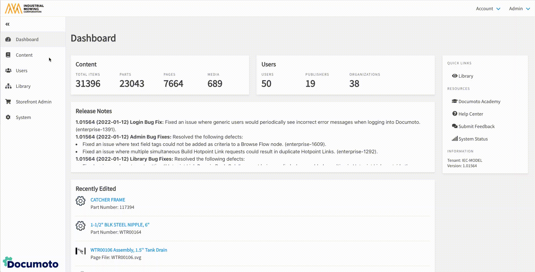Click Submit Feedback link
535x272 pixels.
tap(476, 126)
